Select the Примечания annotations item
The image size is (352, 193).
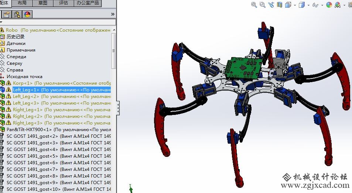[21, 50]
